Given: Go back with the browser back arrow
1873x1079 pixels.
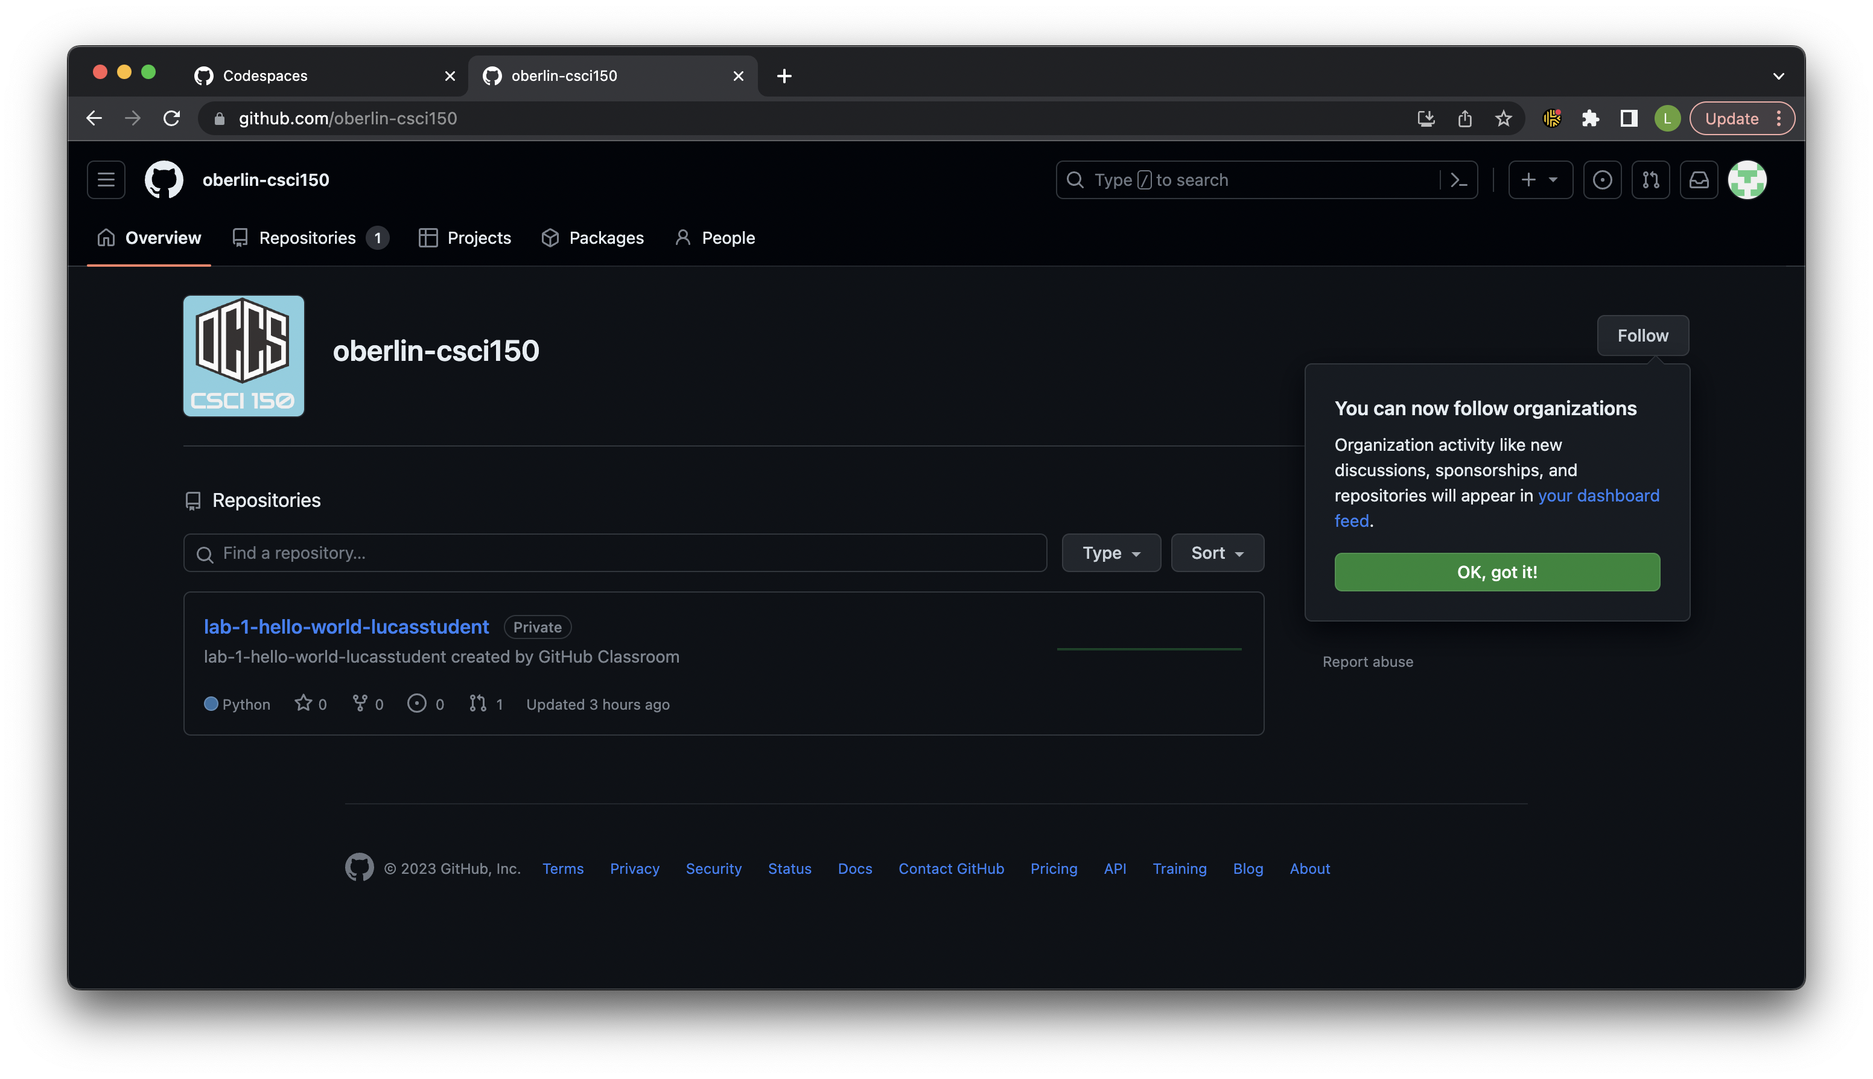Looking at the screenshot, I should click(94, 118).
